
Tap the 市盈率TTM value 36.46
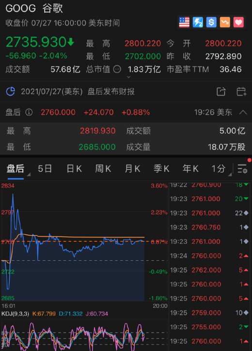pyautogui.click(x=230, y=69)
